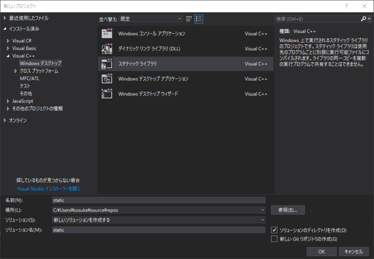Select Windows デスクトップ アプリケーション template
Viewport: 374px width, 259px height.
point(186,79)
